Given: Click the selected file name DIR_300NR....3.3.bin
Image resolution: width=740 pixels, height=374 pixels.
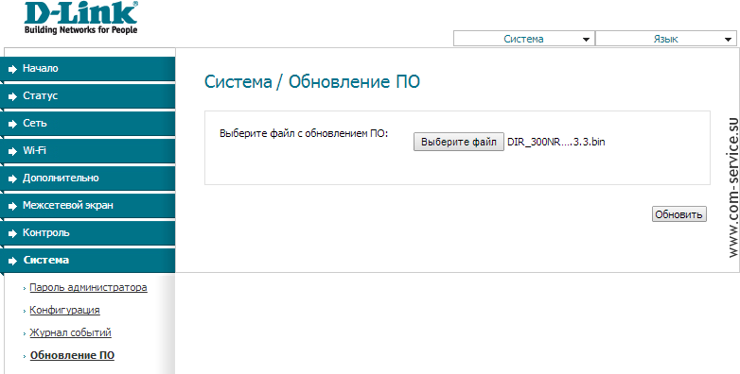Looking at the screenshot, I should (555, 142).
